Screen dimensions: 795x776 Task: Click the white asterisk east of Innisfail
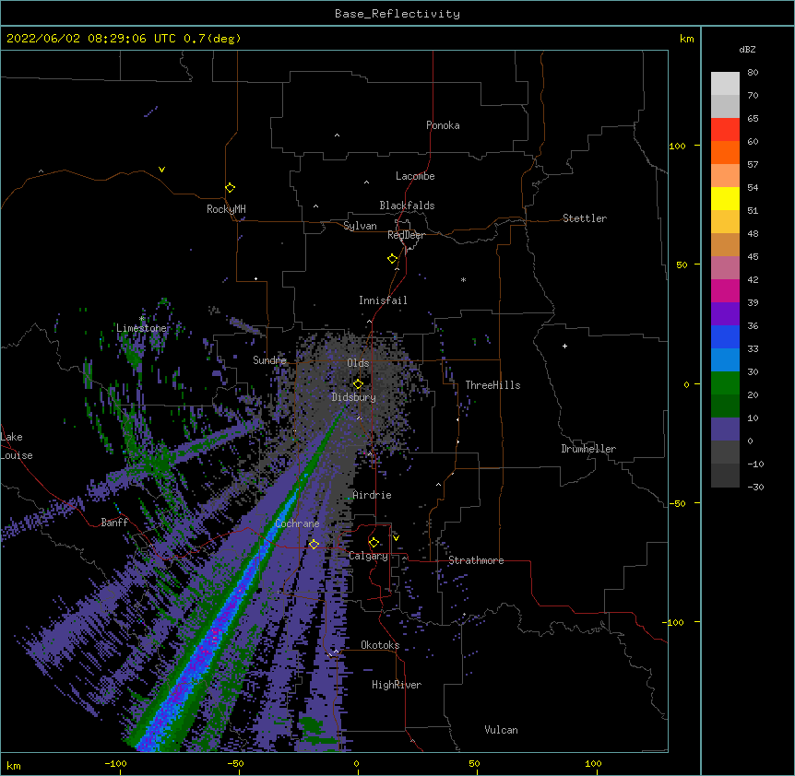tap(463, 279)
